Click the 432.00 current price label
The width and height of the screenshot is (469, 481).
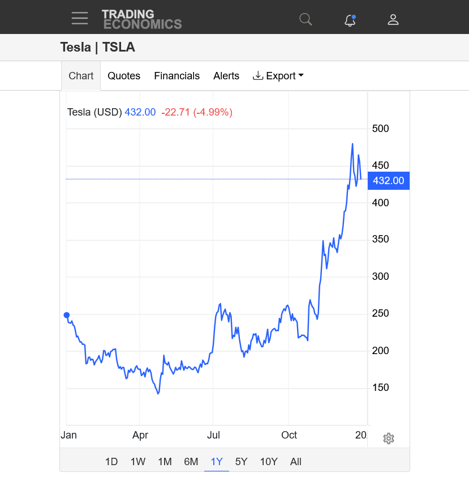point(388,181)
